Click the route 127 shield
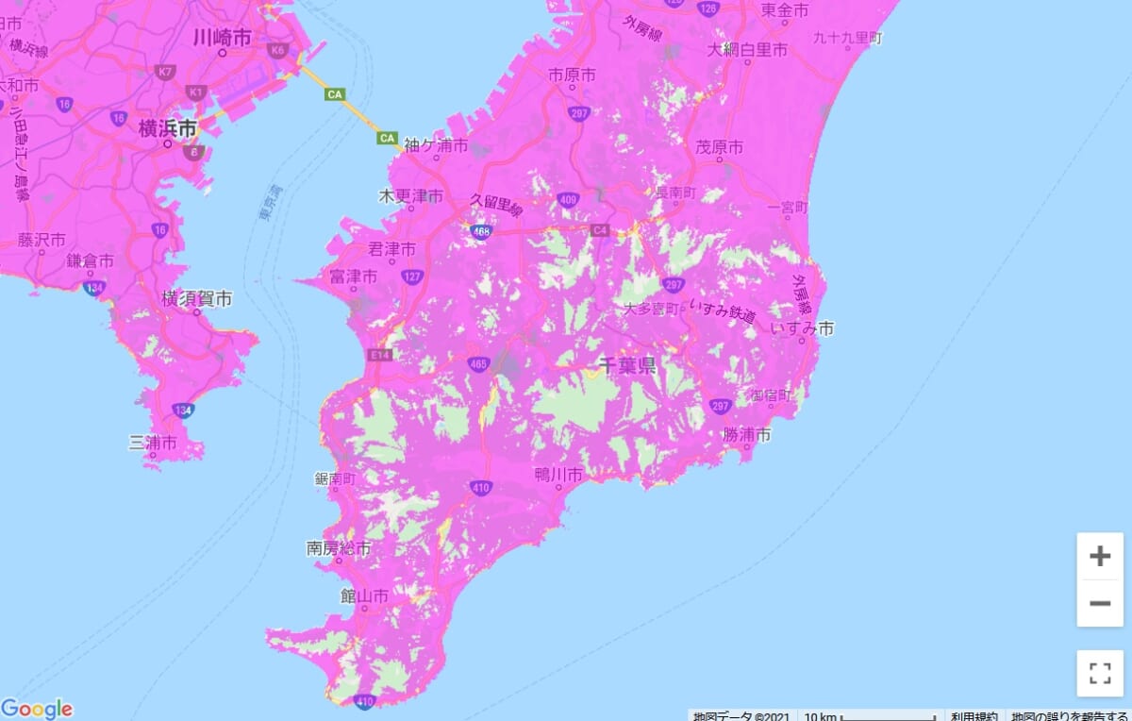1132x721 pixels. [412, 276]
